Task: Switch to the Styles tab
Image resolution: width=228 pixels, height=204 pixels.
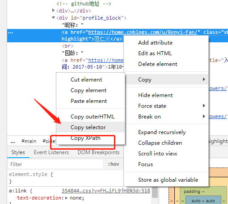Action: tap(18, 152)
